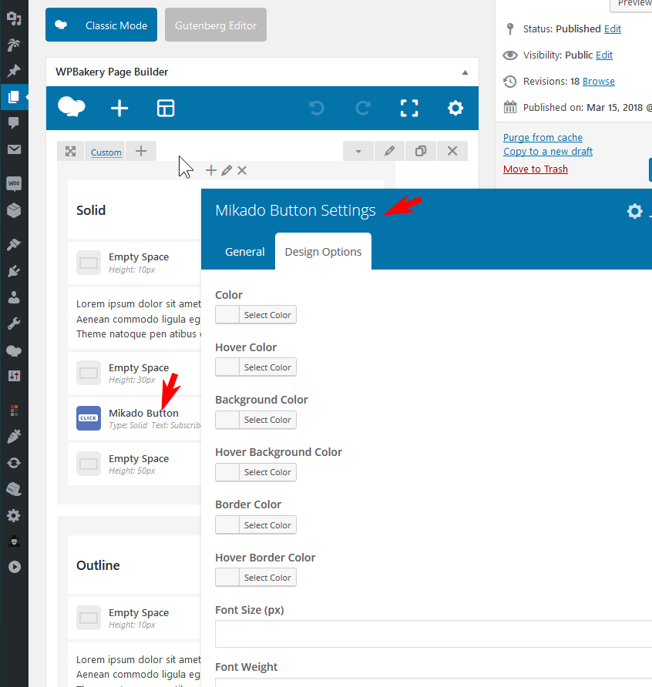Open WPBakery page settings gear
Image resolution: width=652 pixels, height=687 pixels.
pyautogui.click(x=455, y=108)
